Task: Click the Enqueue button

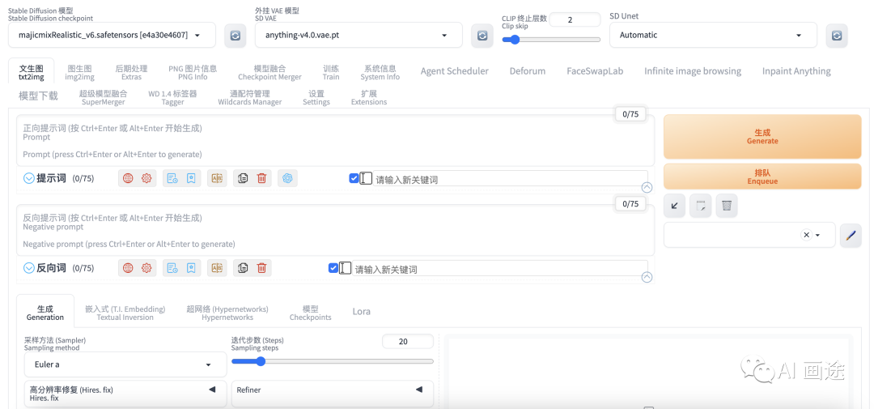Action: tap(762, 177)
